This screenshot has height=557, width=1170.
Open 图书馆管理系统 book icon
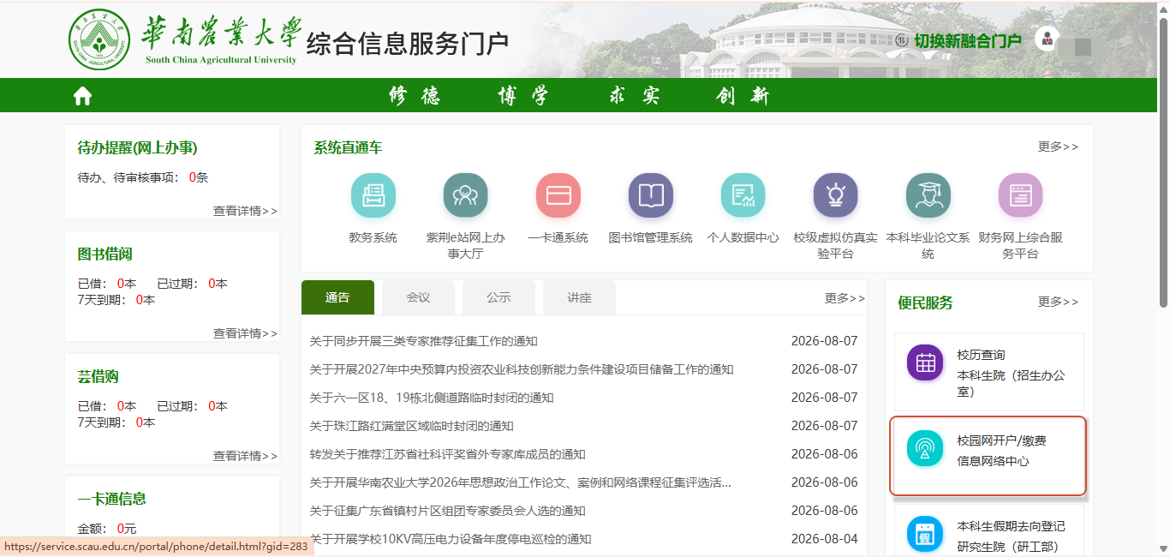(651, 195)
